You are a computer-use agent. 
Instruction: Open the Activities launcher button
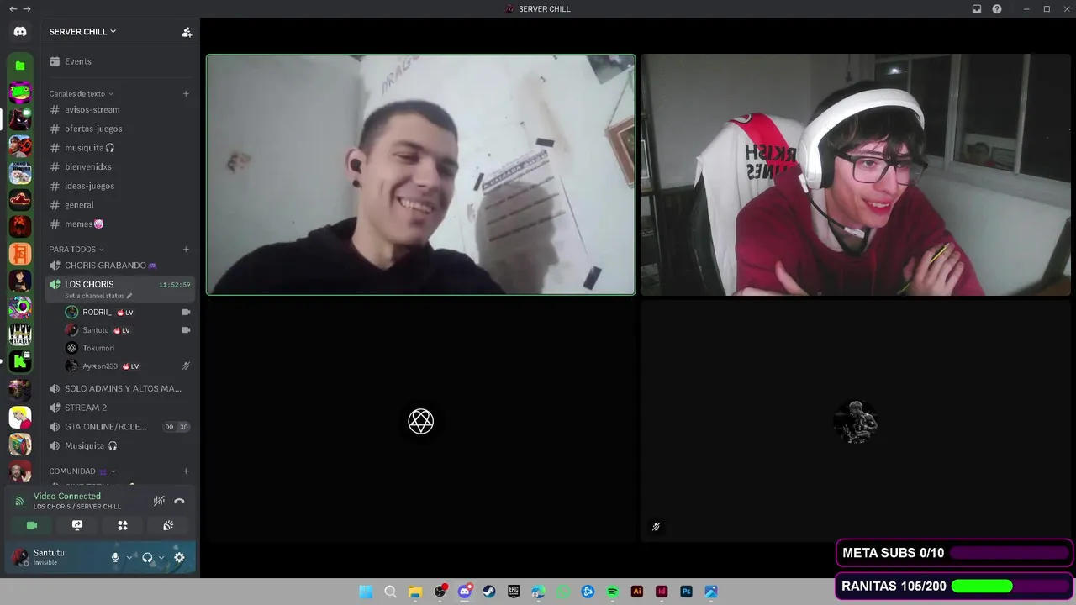(123, 525)
